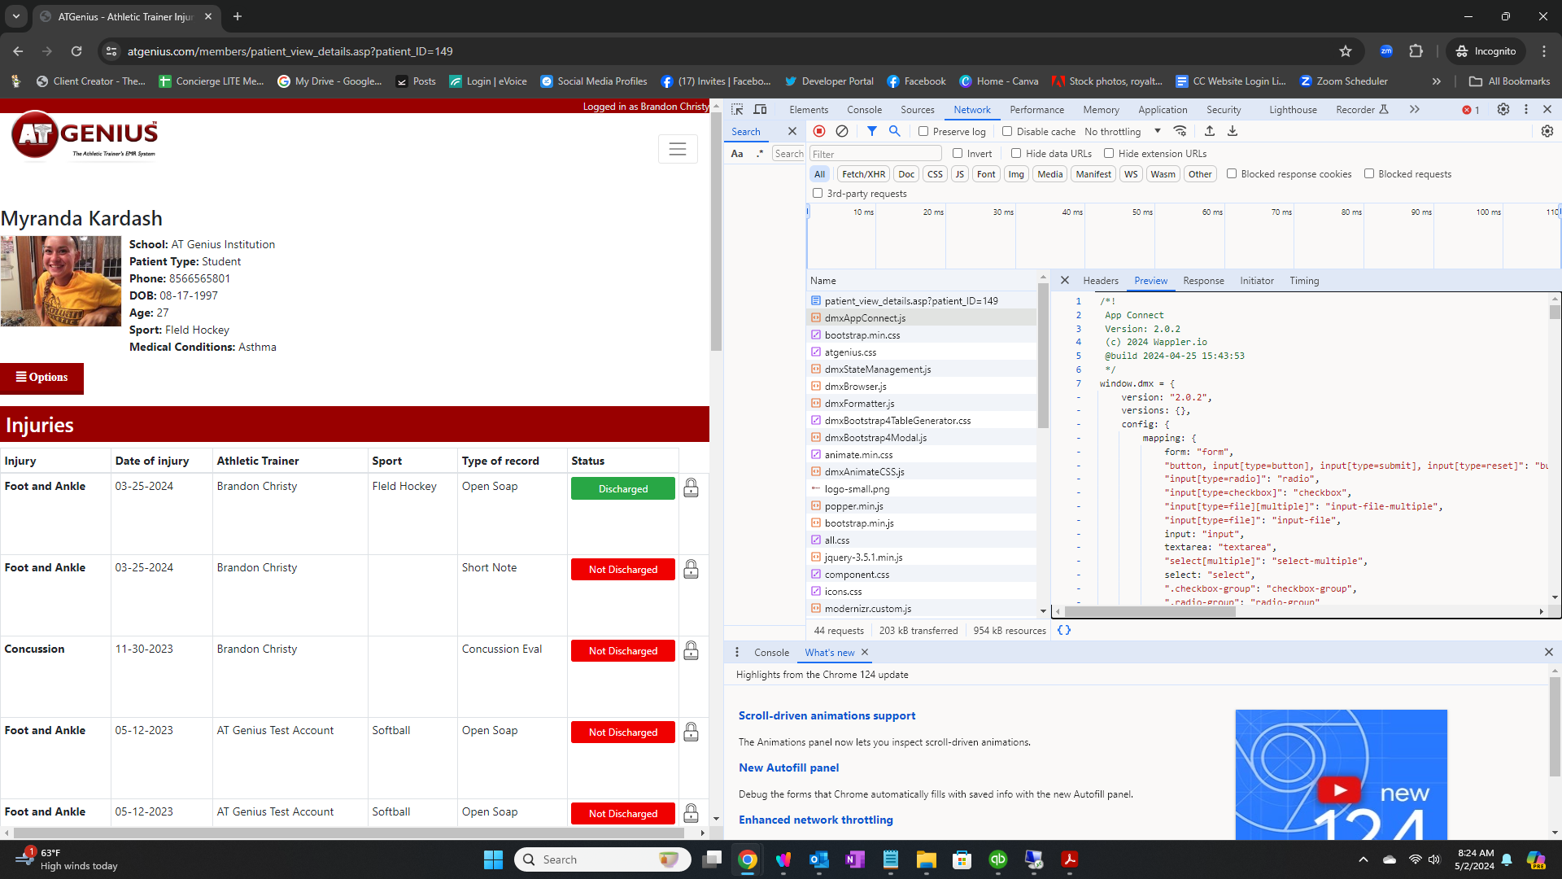The height and width of the screenshot is (879, 1562).
Task: Open the hamburger navigation menu on the page
Action: 678,149
